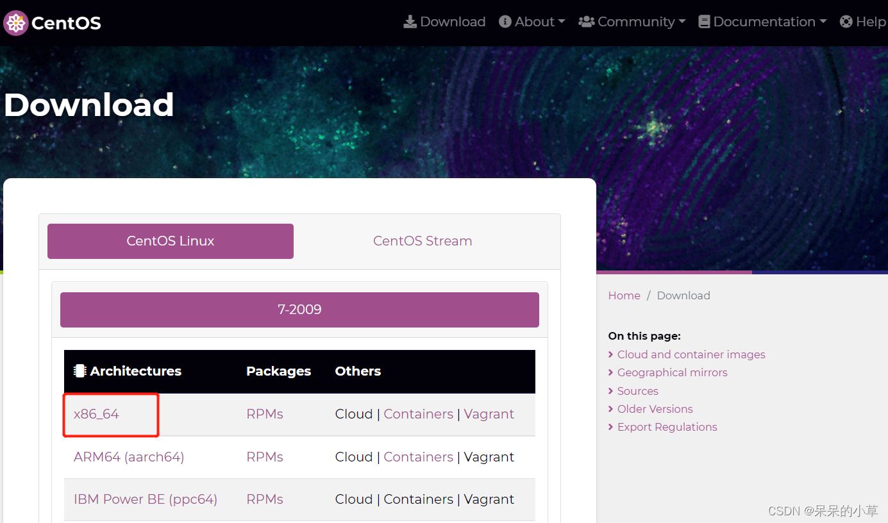Click the Community people icon
The height and width of the screenshot is (523, 888).
(x=586, y=22)
